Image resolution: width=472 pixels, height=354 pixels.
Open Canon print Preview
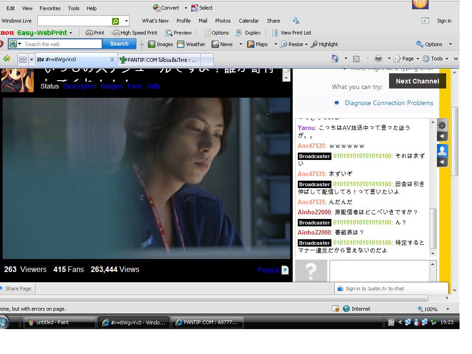tap(178, 33)
